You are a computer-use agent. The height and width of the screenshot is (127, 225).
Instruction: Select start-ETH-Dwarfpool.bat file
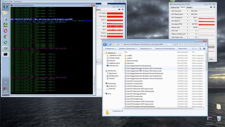134,99
